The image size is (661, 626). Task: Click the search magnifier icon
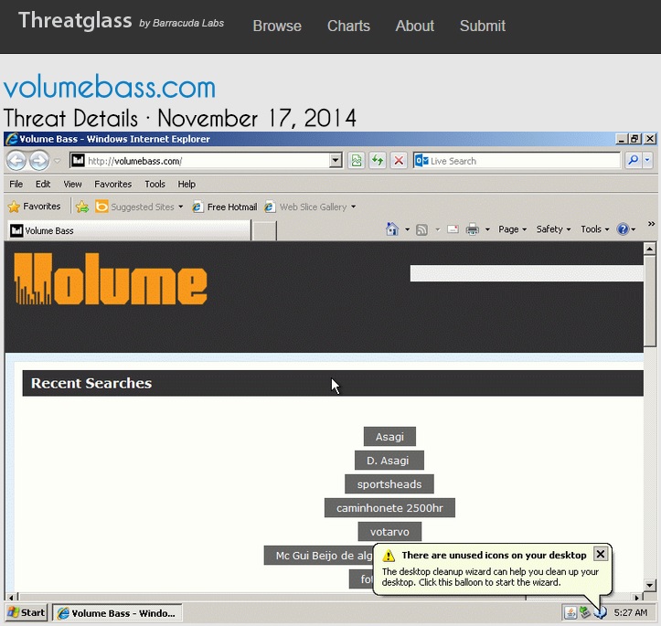tap(634, 161)
